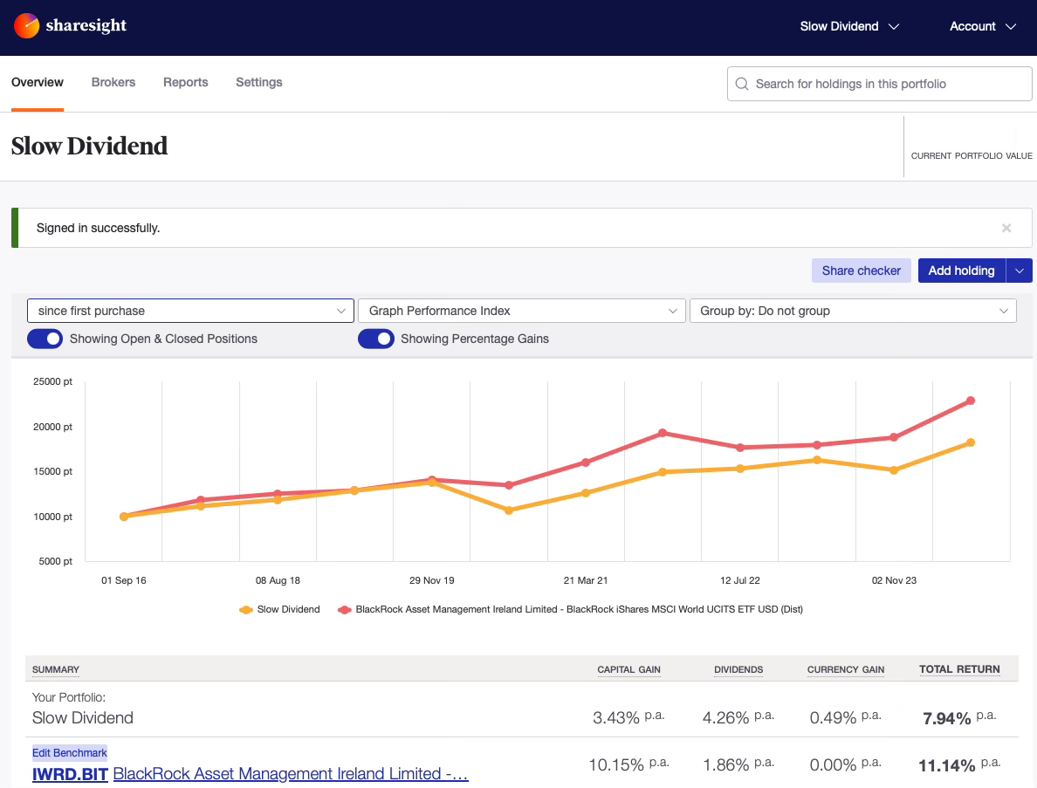Open the Graph Performance Index dropdown

point(522,311)
